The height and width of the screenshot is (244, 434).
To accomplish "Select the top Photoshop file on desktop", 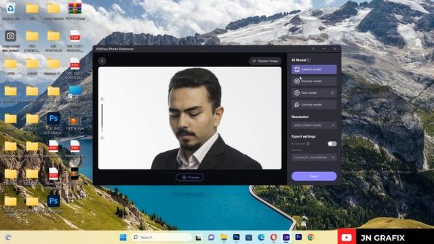I will tap(54, 123).
